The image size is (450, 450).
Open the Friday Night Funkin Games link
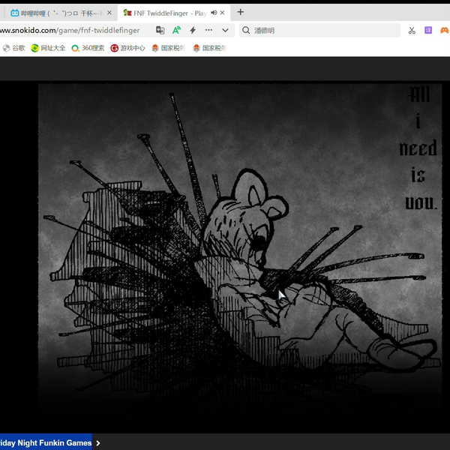pyautogui.click(x=46, y=442)
